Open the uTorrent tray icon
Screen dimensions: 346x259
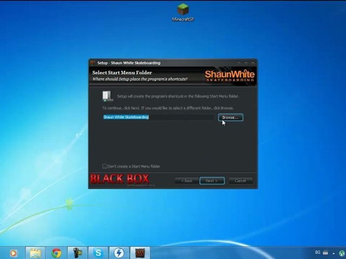[342, 254]
